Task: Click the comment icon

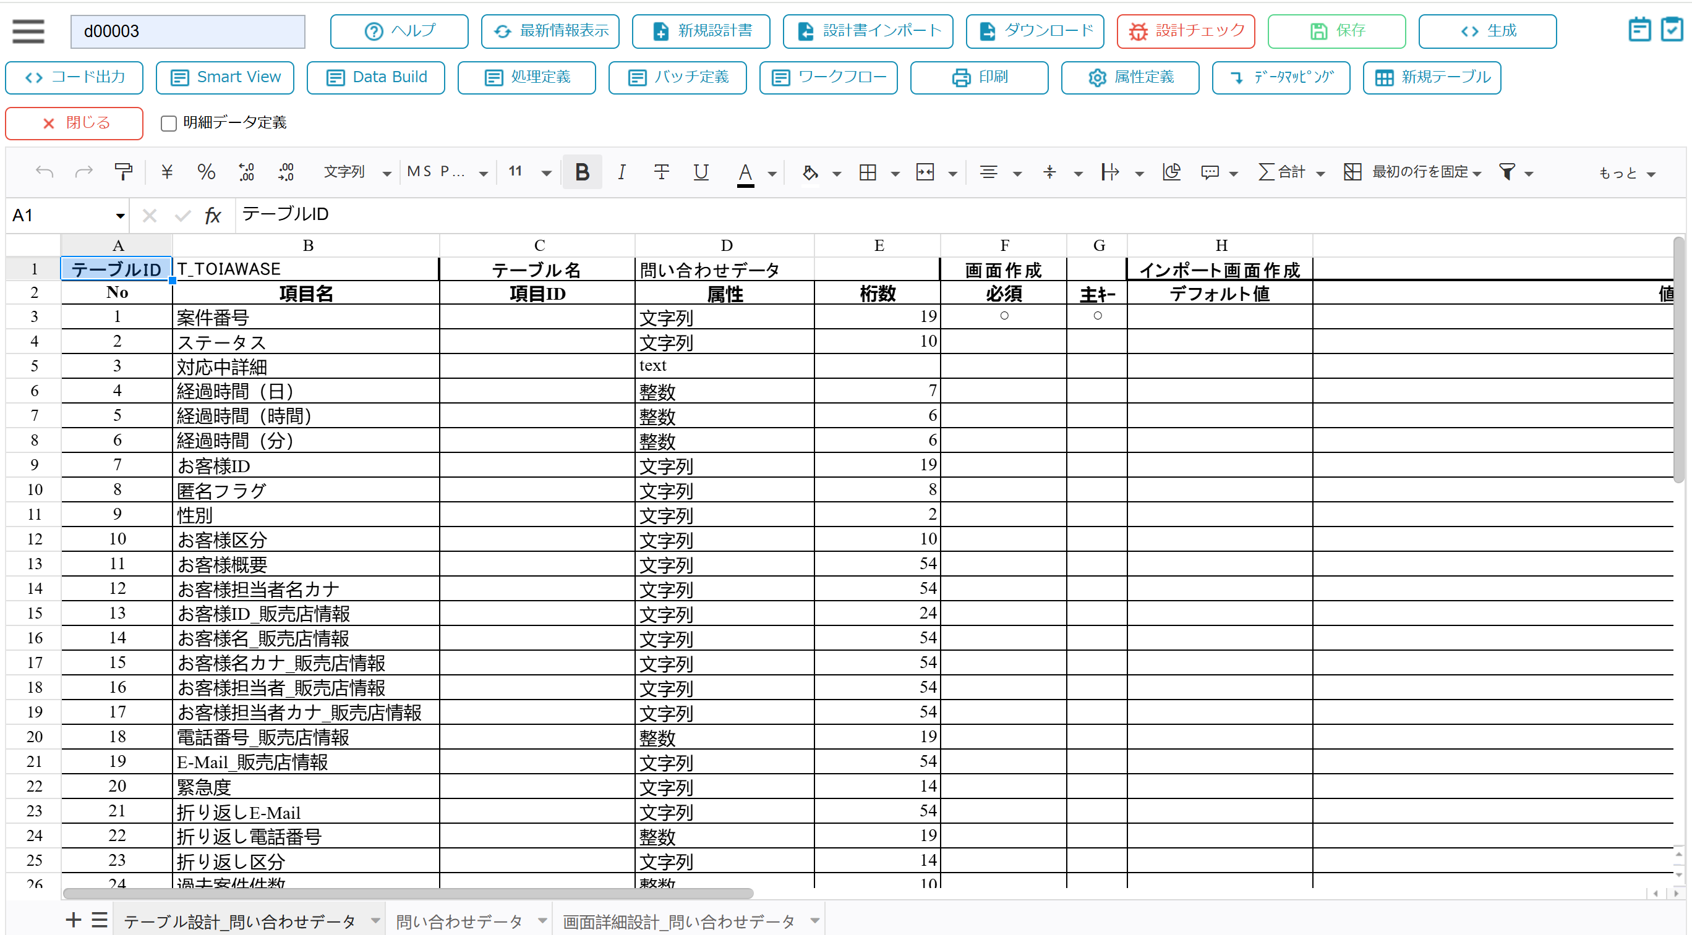Action: coord(1209,172)
